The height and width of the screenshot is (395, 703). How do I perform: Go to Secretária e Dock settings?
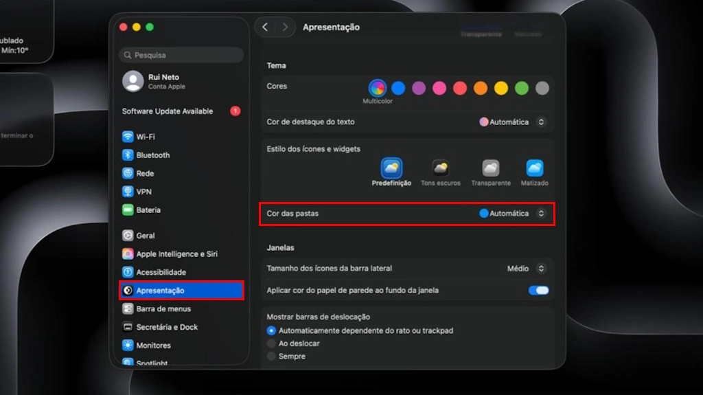coord(166,327)
